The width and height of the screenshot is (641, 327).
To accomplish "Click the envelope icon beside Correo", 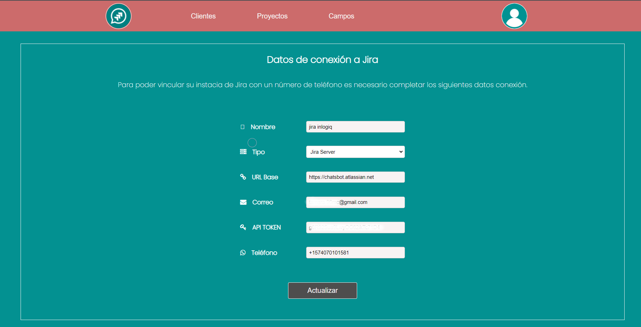I will click(243, 202).
